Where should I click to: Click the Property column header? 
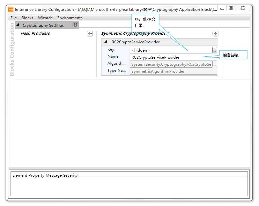click(36, 175)
